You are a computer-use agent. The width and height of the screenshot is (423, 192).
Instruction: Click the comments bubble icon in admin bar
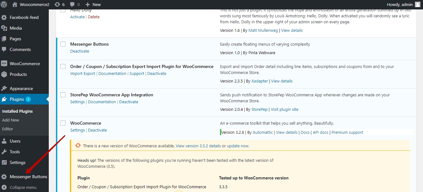tap(73, 4)
